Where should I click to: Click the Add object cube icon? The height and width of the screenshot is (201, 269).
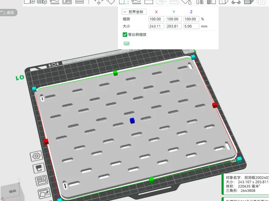(x=29, y=2)
